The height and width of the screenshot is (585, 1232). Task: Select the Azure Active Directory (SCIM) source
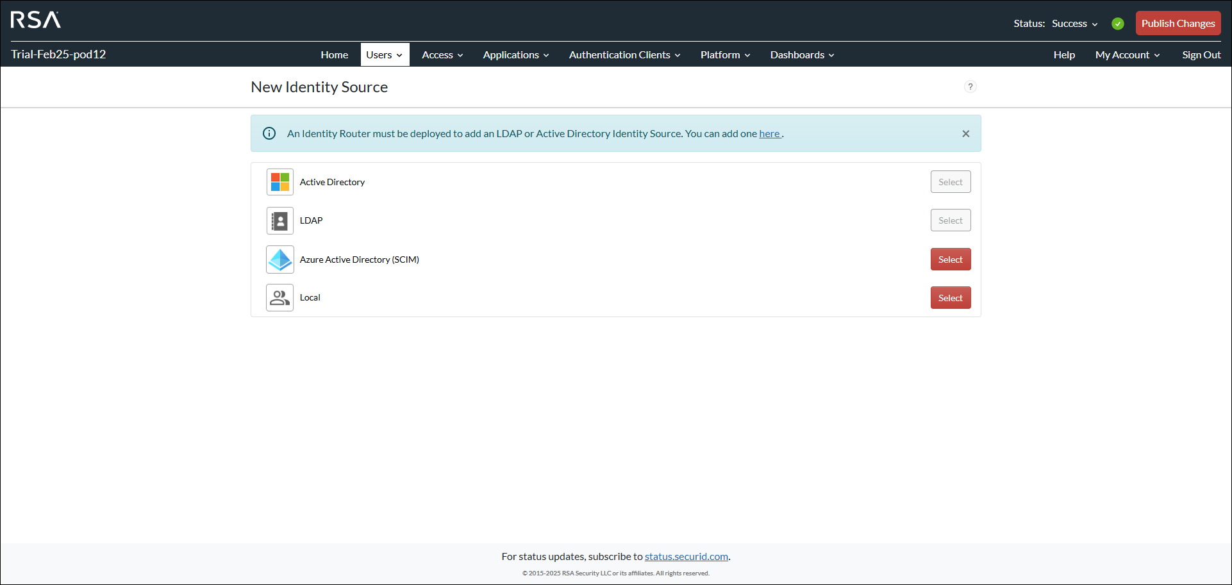[x=951, y=259]
